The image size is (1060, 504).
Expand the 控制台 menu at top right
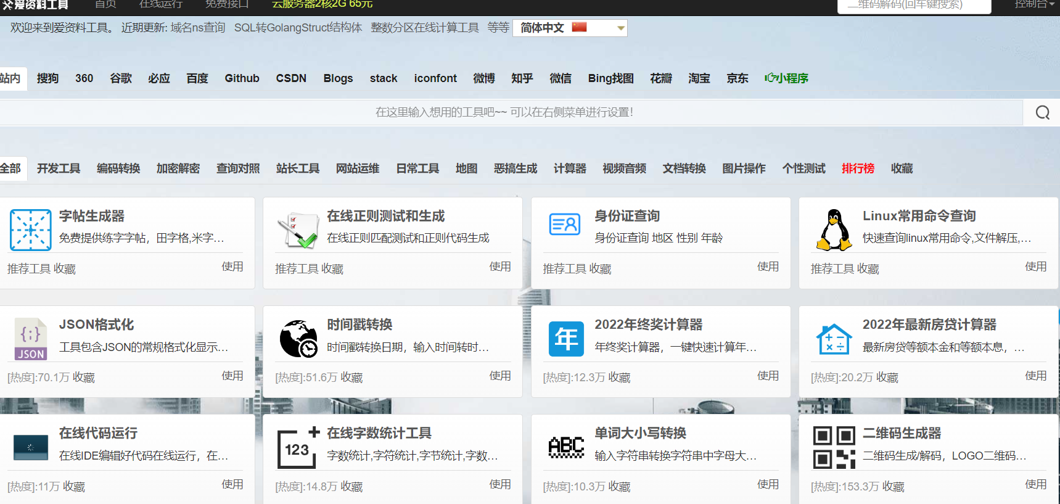pos(1034,5)
